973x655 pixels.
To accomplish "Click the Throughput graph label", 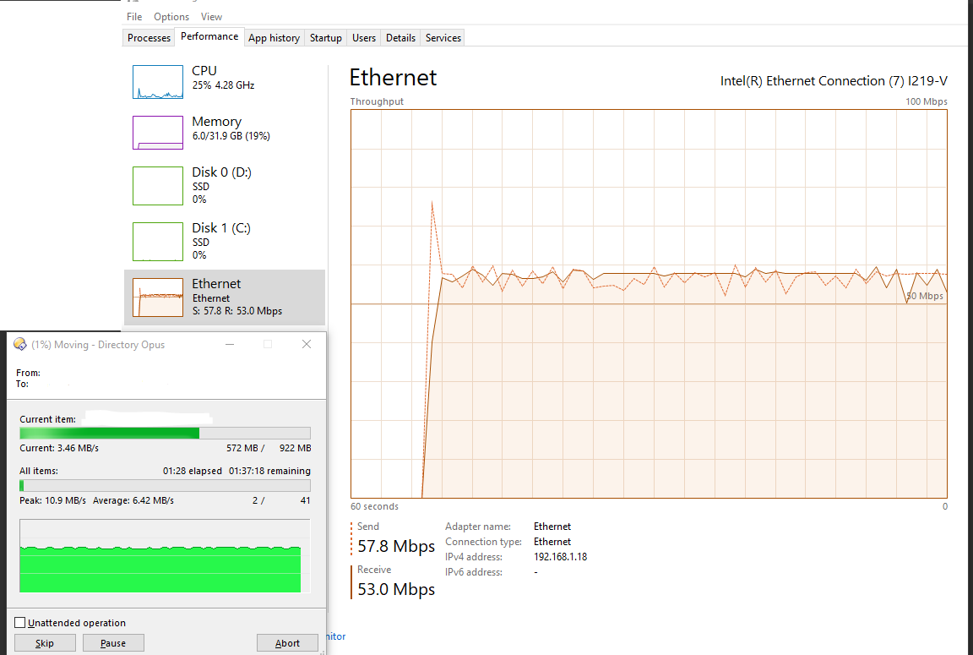I will [377, 101].
